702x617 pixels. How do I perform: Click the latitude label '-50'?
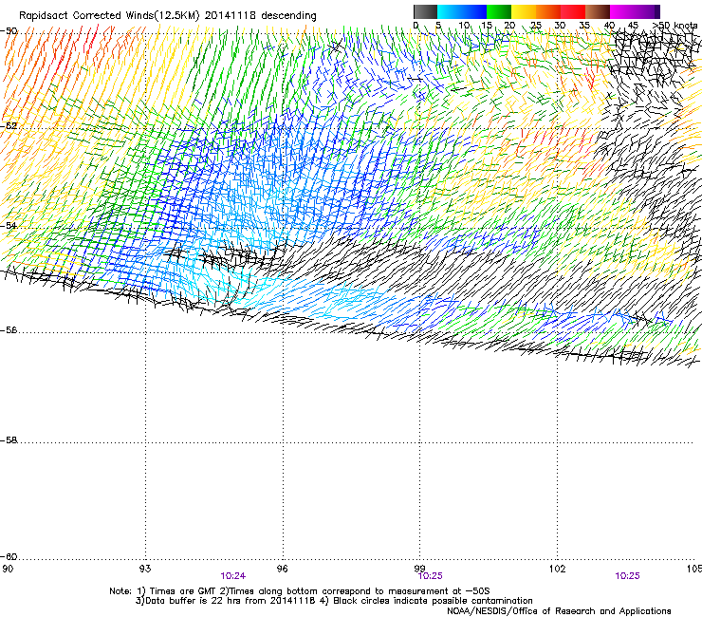point(9,31)
